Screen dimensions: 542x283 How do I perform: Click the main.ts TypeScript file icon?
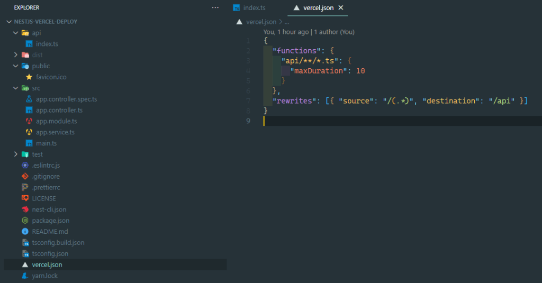[29, 143]
